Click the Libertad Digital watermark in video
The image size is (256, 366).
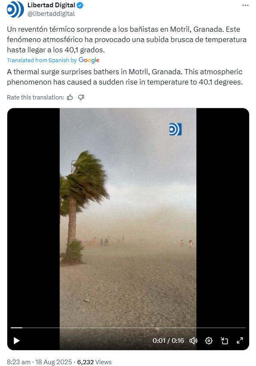175,129
